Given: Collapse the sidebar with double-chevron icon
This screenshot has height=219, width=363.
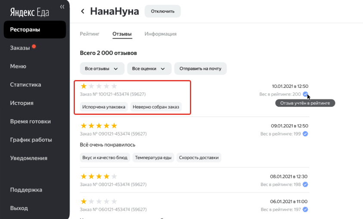Looking at the screenshot, I should click(62, 6).
